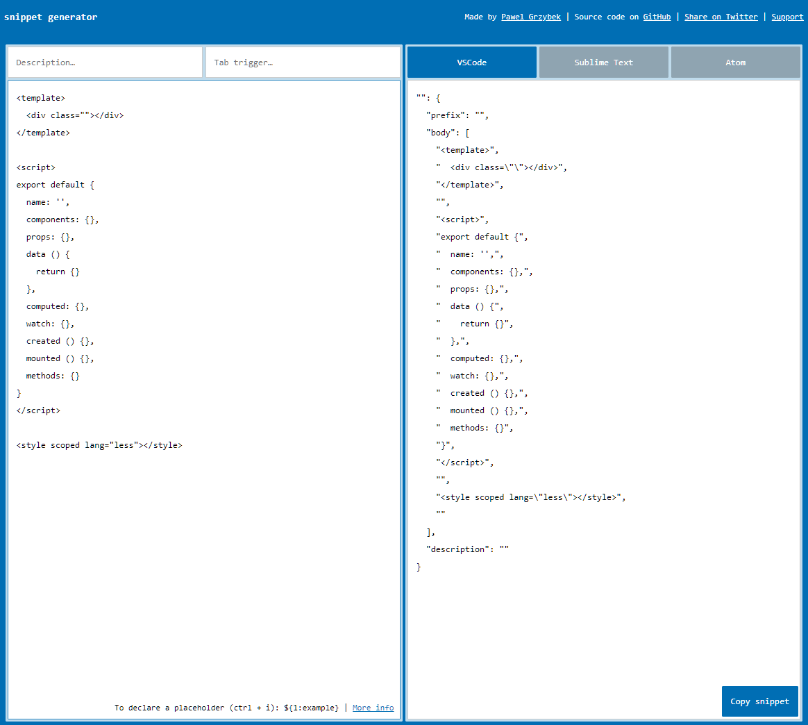Image resolution: width=808 pixels, height=725 pixels.
Task: Open the Support link
Action: pos(787,17)
